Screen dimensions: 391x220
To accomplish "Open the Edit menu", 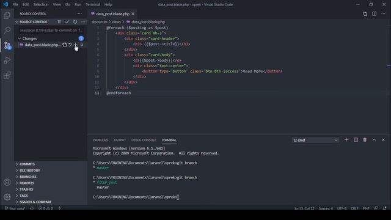I will click(x=26, y=4).
